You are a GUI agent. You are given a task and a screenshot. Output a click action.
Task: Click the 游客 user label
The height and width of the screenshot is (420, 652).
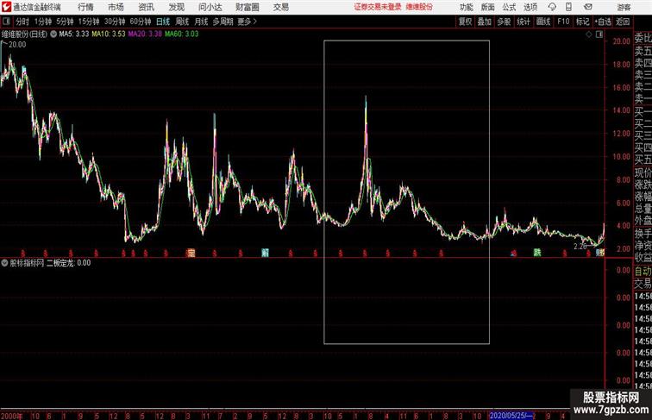[x=624, y=7]
